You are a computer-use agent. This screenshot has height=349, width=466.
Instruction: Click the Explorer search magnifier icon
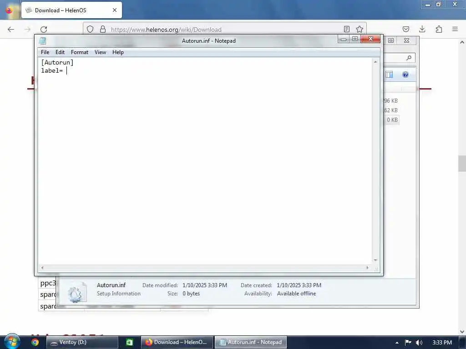pos(409,58)
